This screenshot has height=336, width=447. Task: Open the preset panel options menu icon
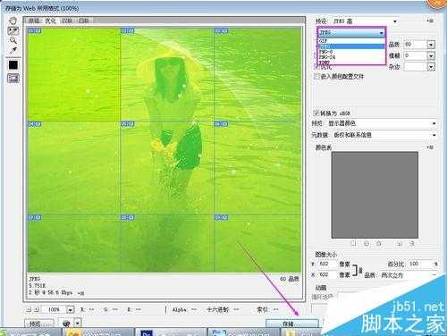(x=430, y=21)
